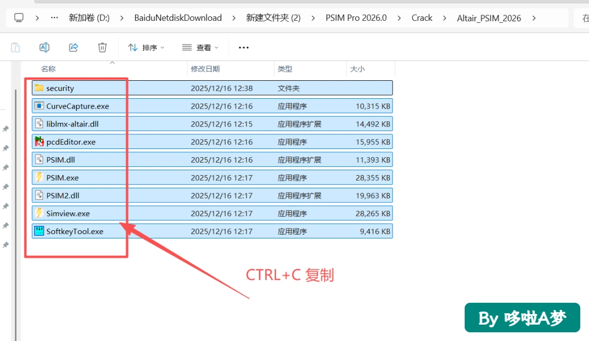Image resolution: width=589 pixels, height=341 pixels.
Task: Expand chevron after Altair_PSIM_2026 breadcrumb
Action: coord(534,18)
